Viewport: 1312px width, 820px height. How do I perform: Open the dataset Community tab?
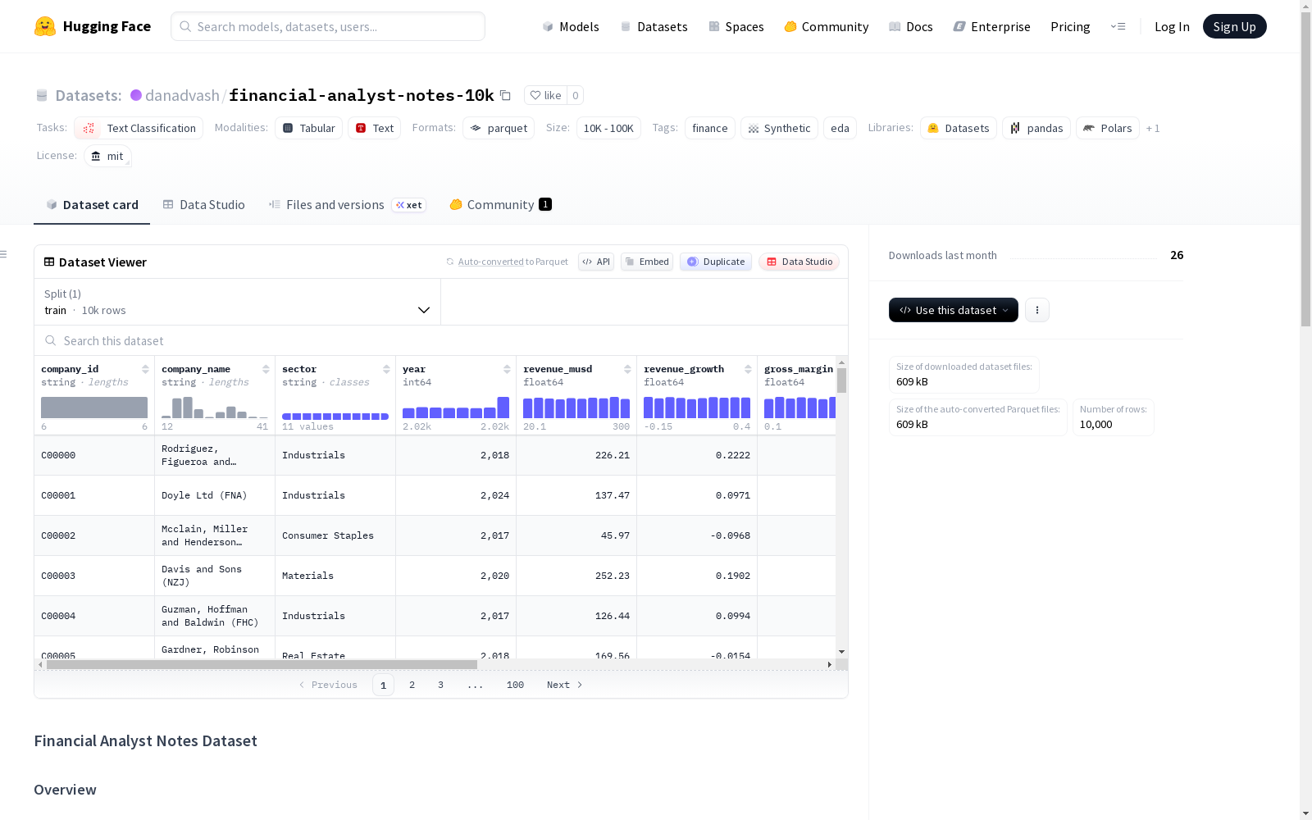tap(500, 205)
